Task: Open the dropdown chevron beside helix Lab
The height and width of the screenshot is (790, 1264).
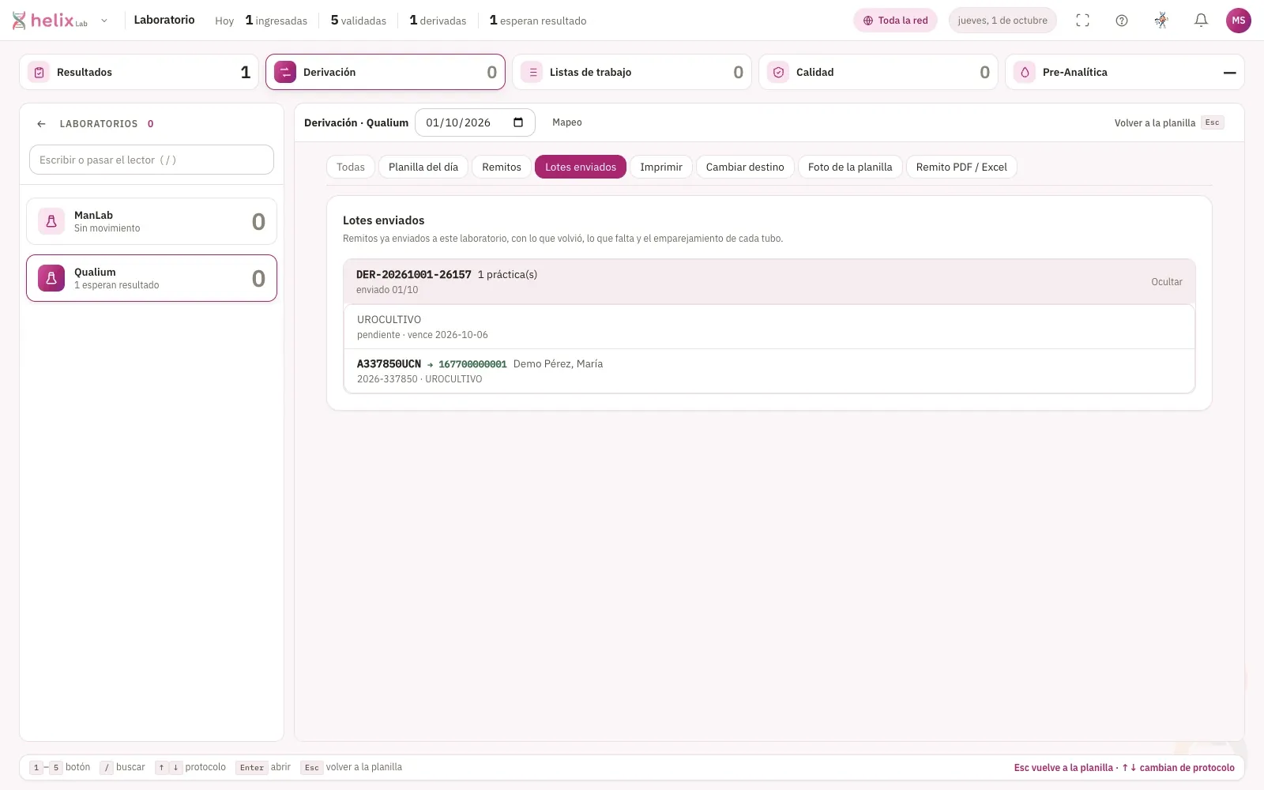Action: [104, 21]
